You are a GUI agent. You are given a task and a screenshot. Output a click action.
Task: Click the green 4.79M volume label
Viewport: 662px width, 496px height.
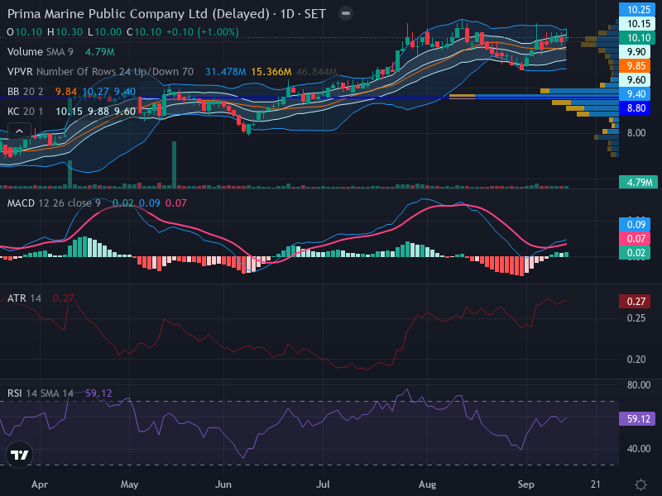638,182
